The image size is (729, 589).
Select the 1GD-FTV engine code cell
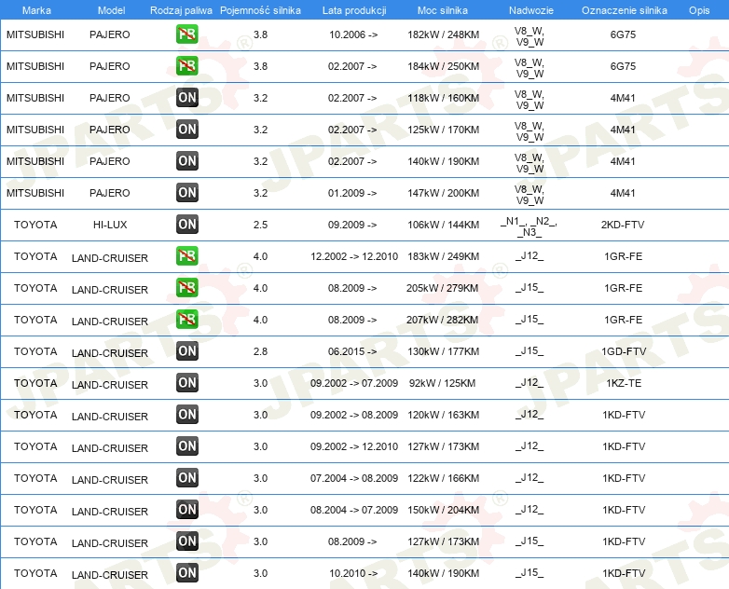pos(624,351)
